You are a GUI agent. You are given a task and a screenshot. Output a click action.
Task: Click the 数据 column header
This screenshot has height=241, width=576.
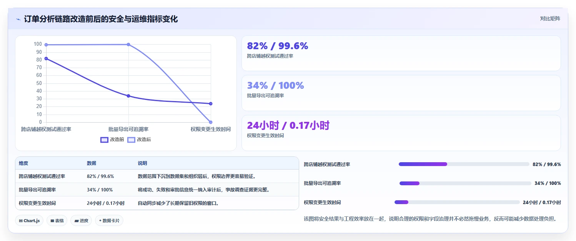click(x=92, y=163)
